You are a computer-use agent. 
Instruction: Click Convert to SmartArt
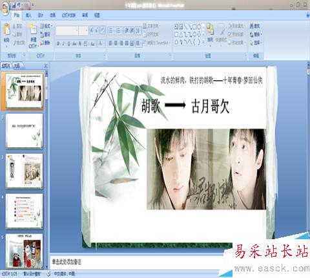coord(156,43)
